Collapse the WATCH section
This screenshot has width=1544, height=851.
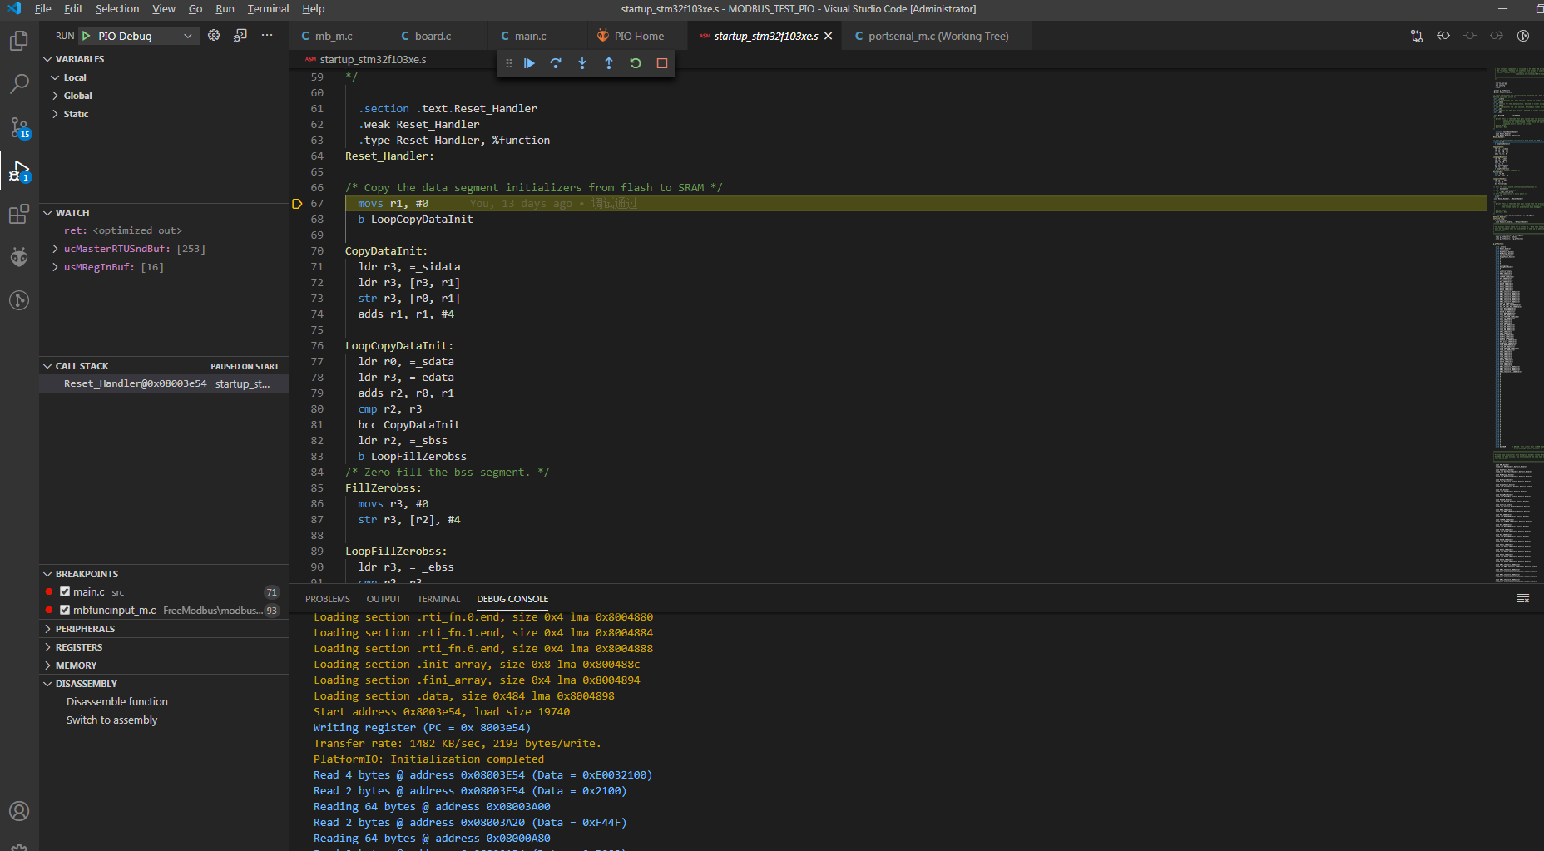[x=164, y=213]
